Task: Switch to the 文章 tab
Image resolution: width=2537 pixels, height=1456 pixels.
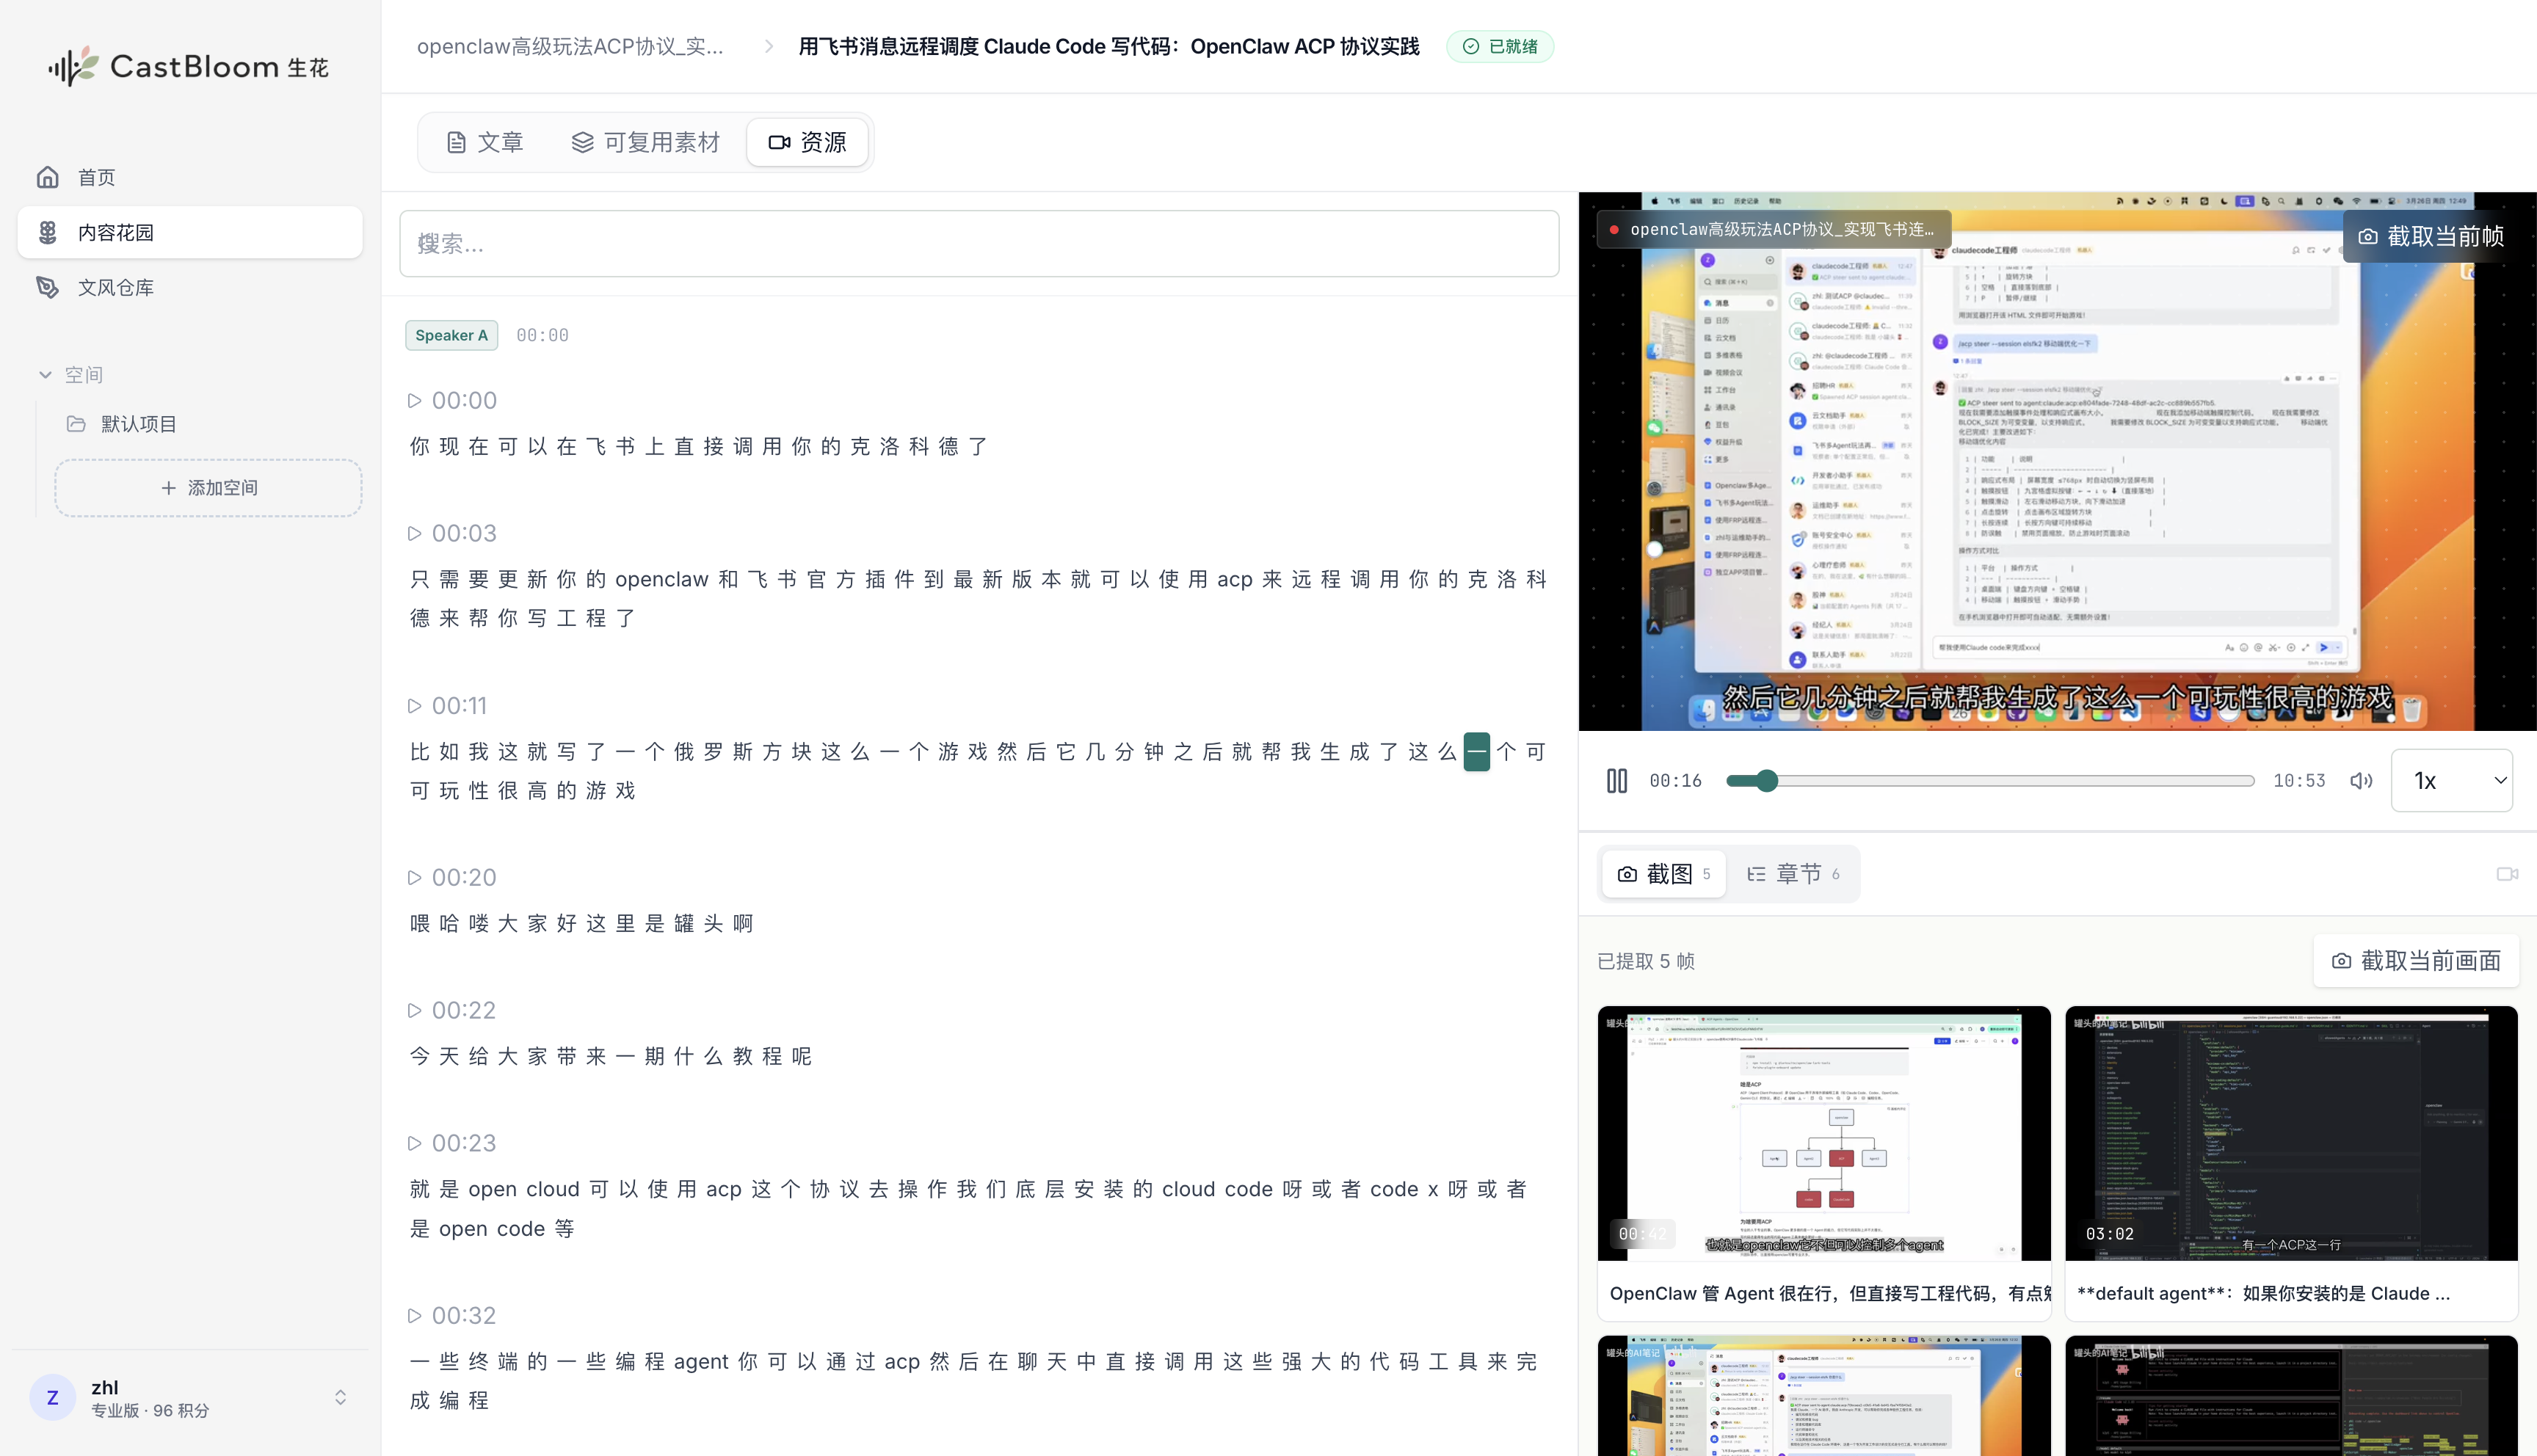Action: click(x=485, y=142)
